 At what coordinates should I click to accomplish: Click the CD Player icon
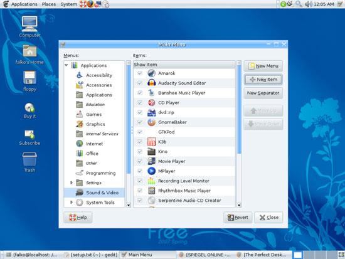pyautogui.click(x=151, y=103)
